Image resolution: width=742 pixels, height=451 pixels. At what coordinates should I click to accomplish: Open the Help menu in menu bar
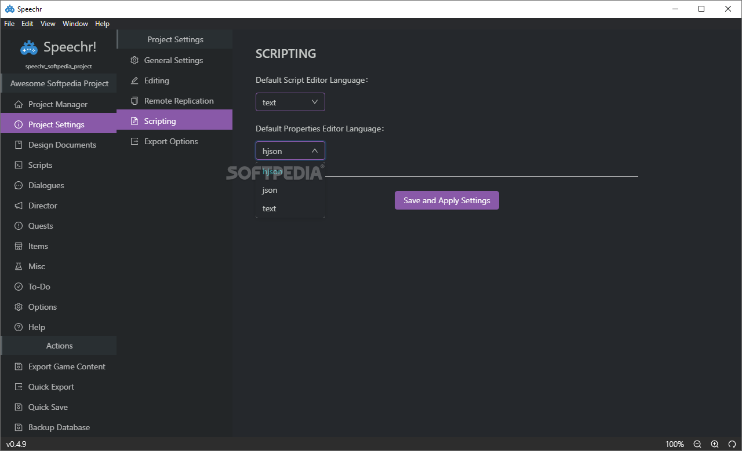[x=102, y=24]
